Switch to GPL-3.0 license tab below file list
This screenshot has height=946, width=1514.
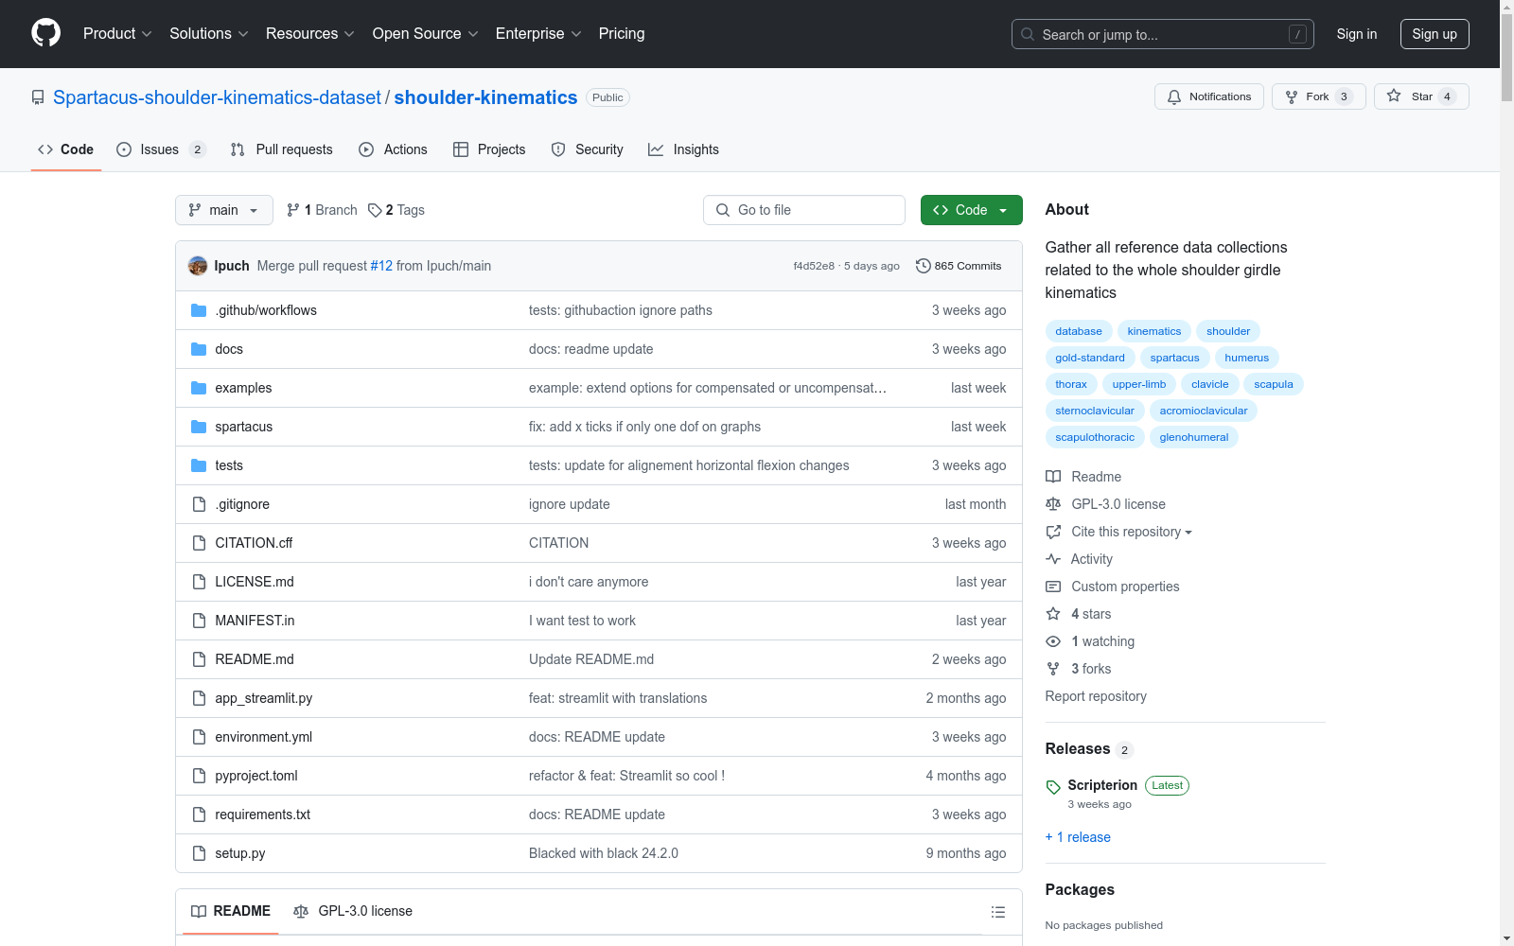(353, 911)
